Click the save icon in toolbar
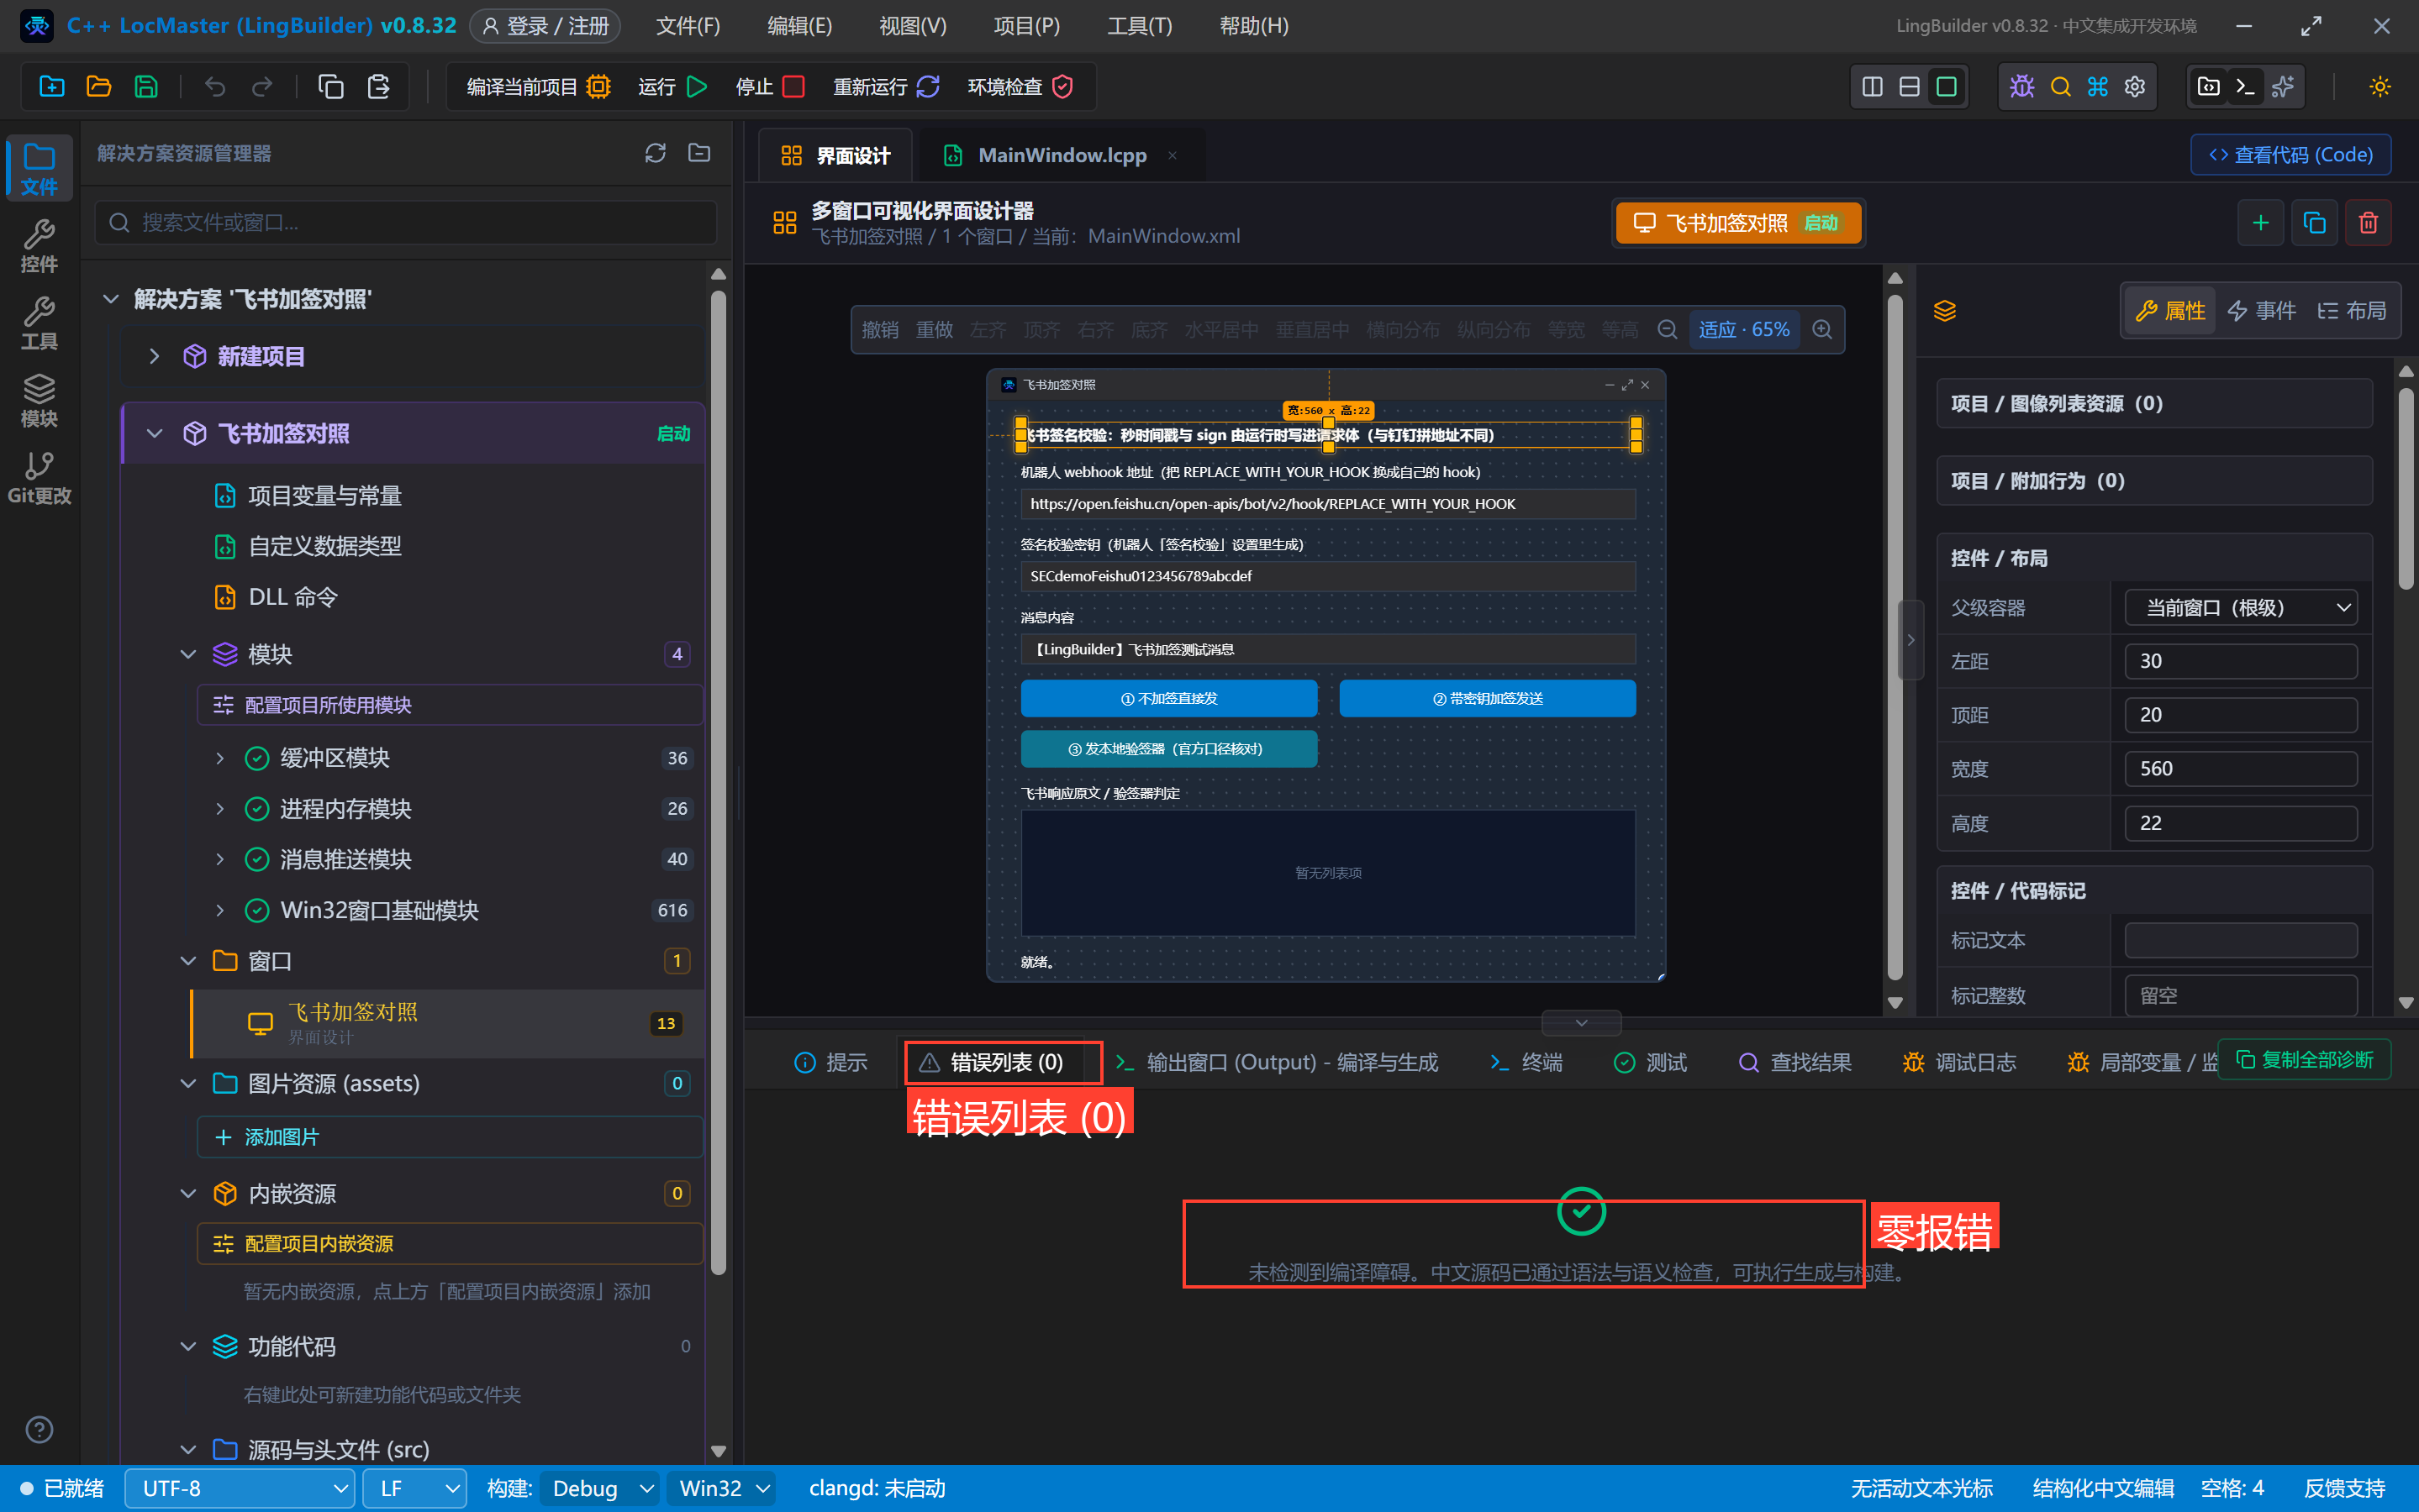This screenshot has height=1512, width=2419. point(146,87)
